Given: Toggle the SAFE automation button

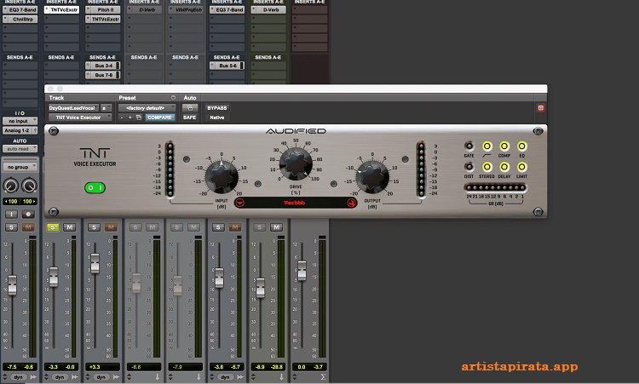Looking at the screenshot, I should pos(189,117).
